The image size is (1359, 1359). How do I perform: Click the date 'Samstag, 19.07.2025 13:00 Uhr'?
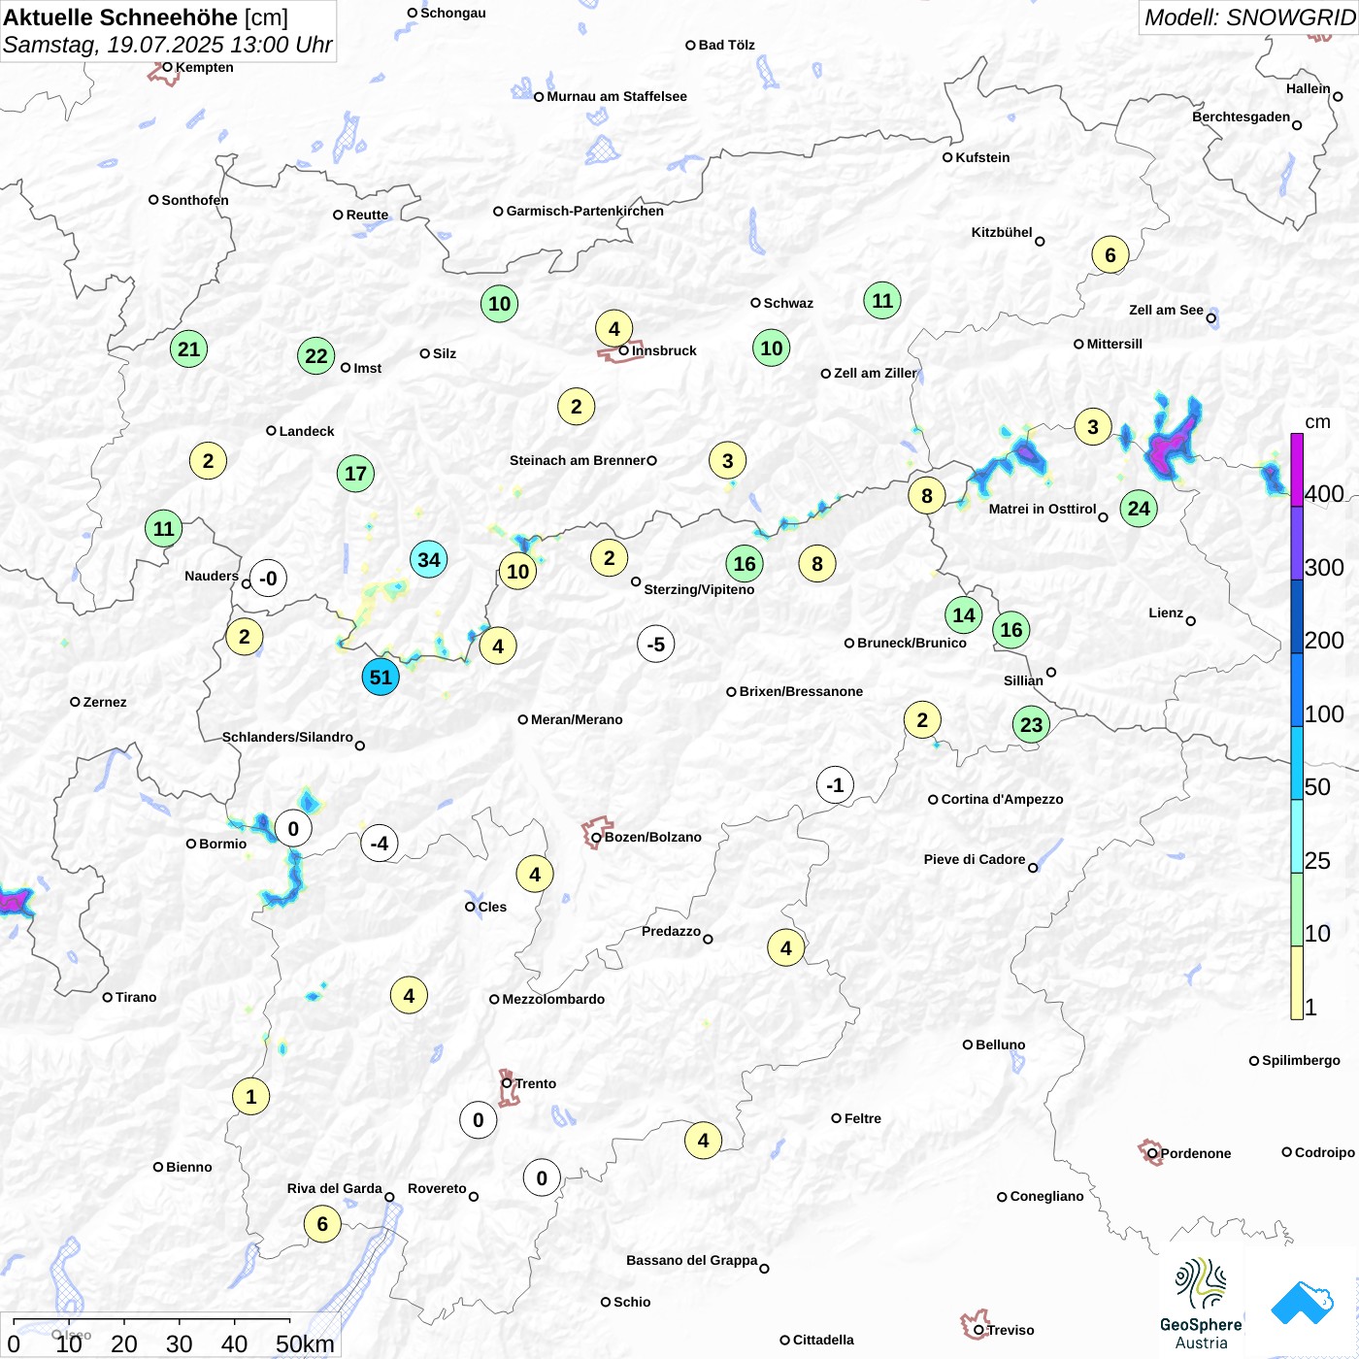(x=167, y=45)
